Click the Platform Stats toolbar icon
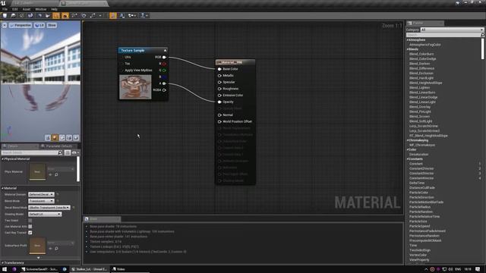This screenshot has height=273, width=486. pos(122,15)
